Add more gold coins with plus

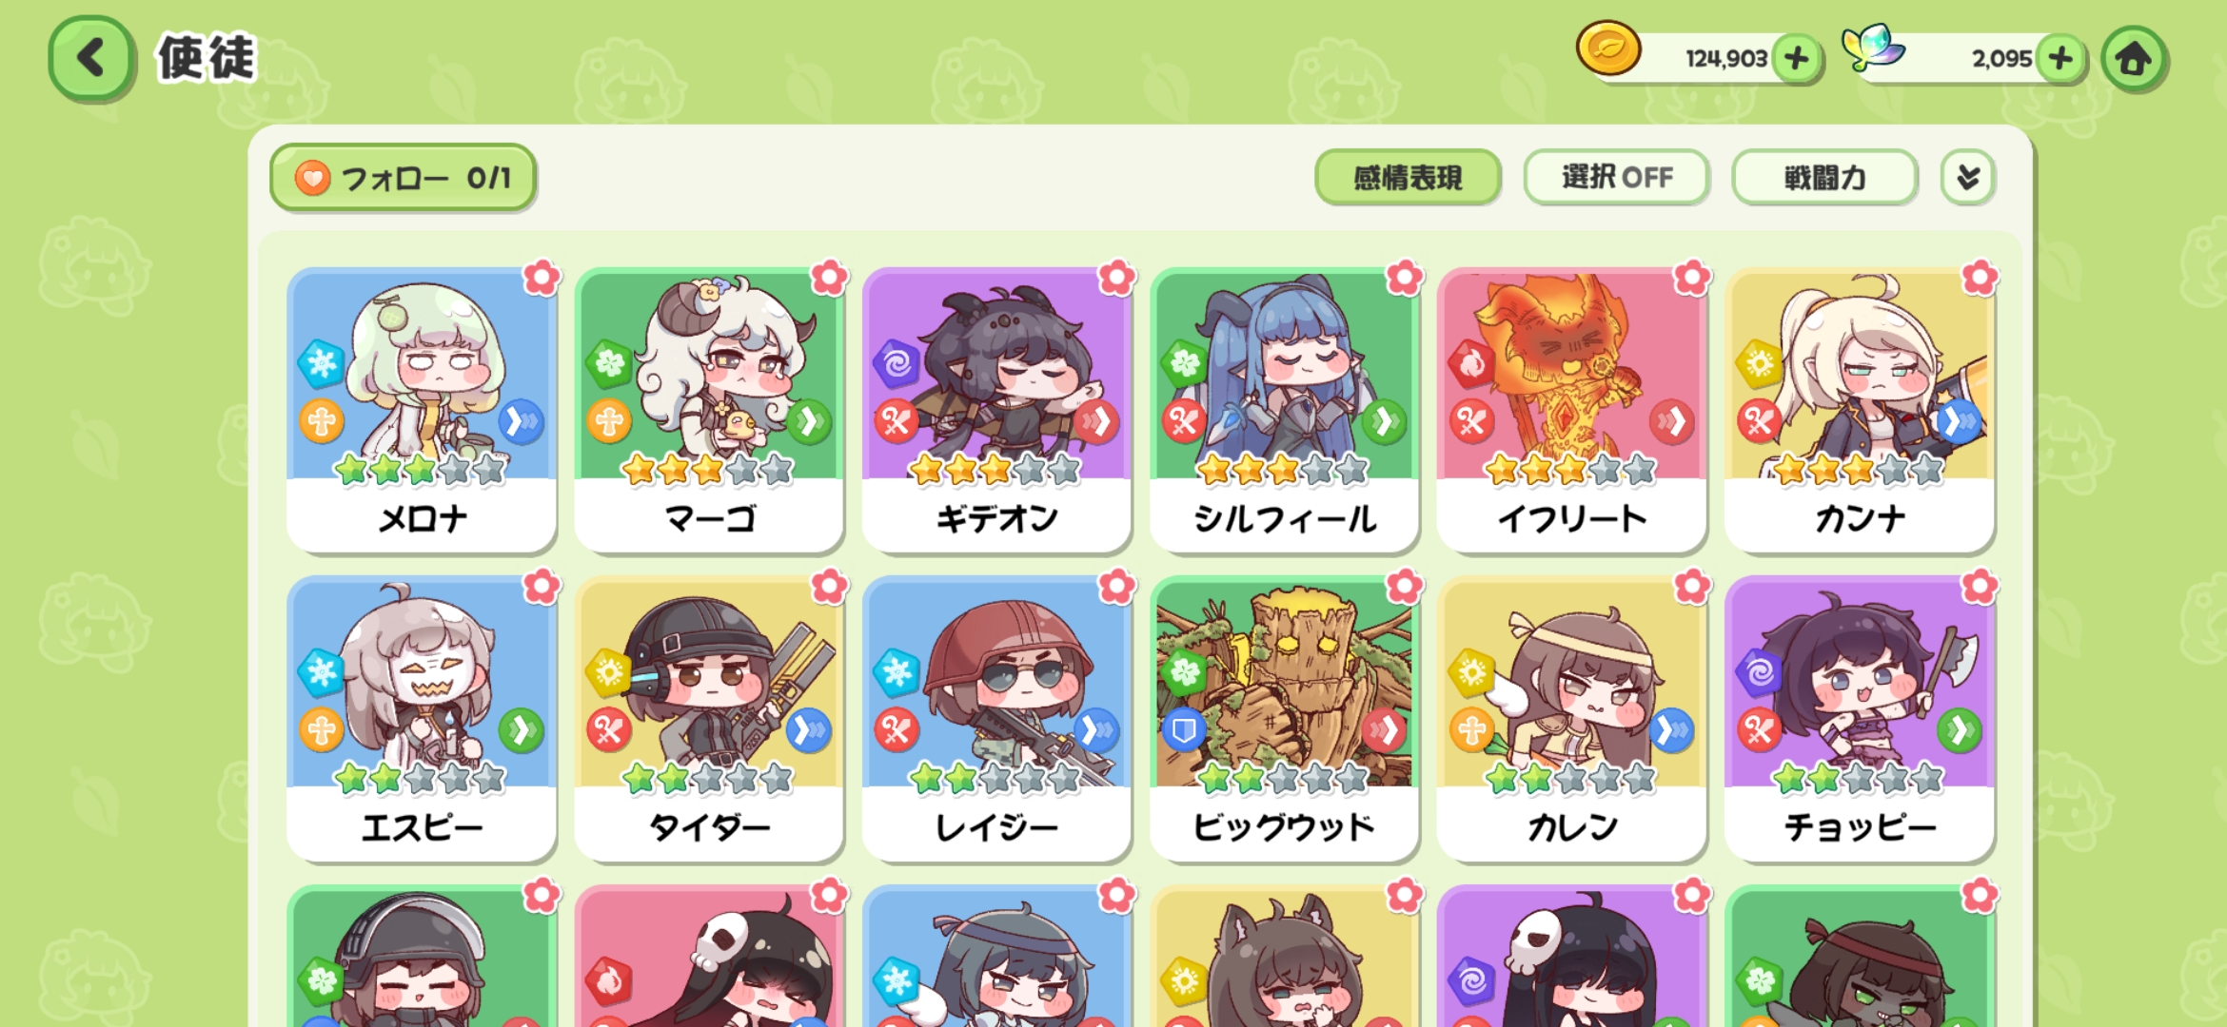[1797, 59]
